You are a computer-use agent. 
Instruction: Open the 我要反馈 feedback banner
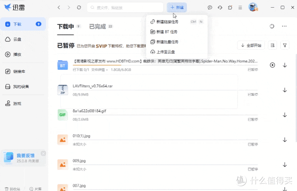coord(23,158)
